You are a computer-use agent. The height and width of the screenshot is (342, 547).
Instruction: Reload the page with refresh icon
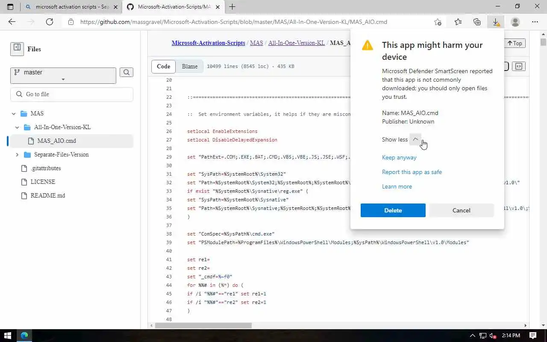click(x=50, y=22)
